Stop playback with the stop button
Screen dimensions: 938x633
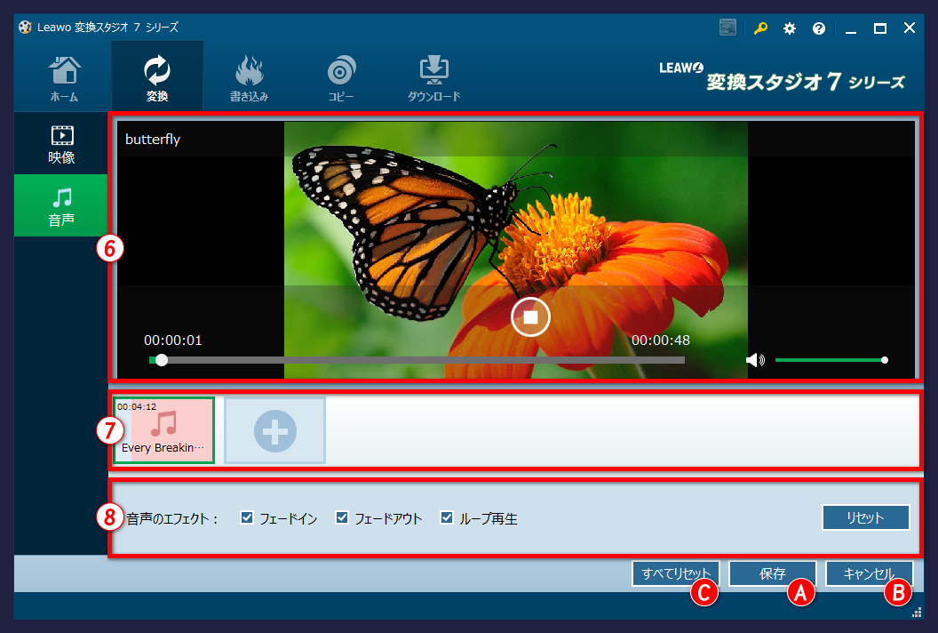click(x=530, y=316)
